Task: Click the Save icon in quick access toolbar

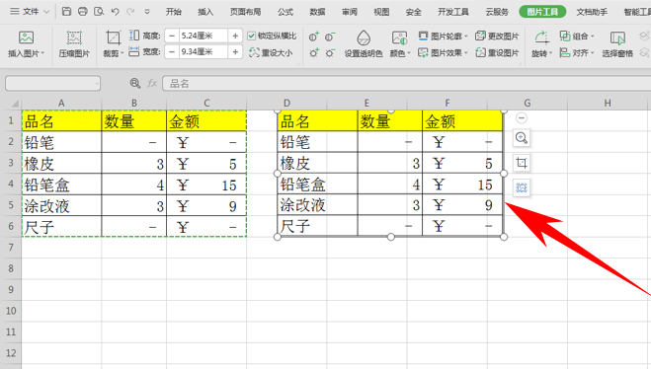Action: pos(66,12)
